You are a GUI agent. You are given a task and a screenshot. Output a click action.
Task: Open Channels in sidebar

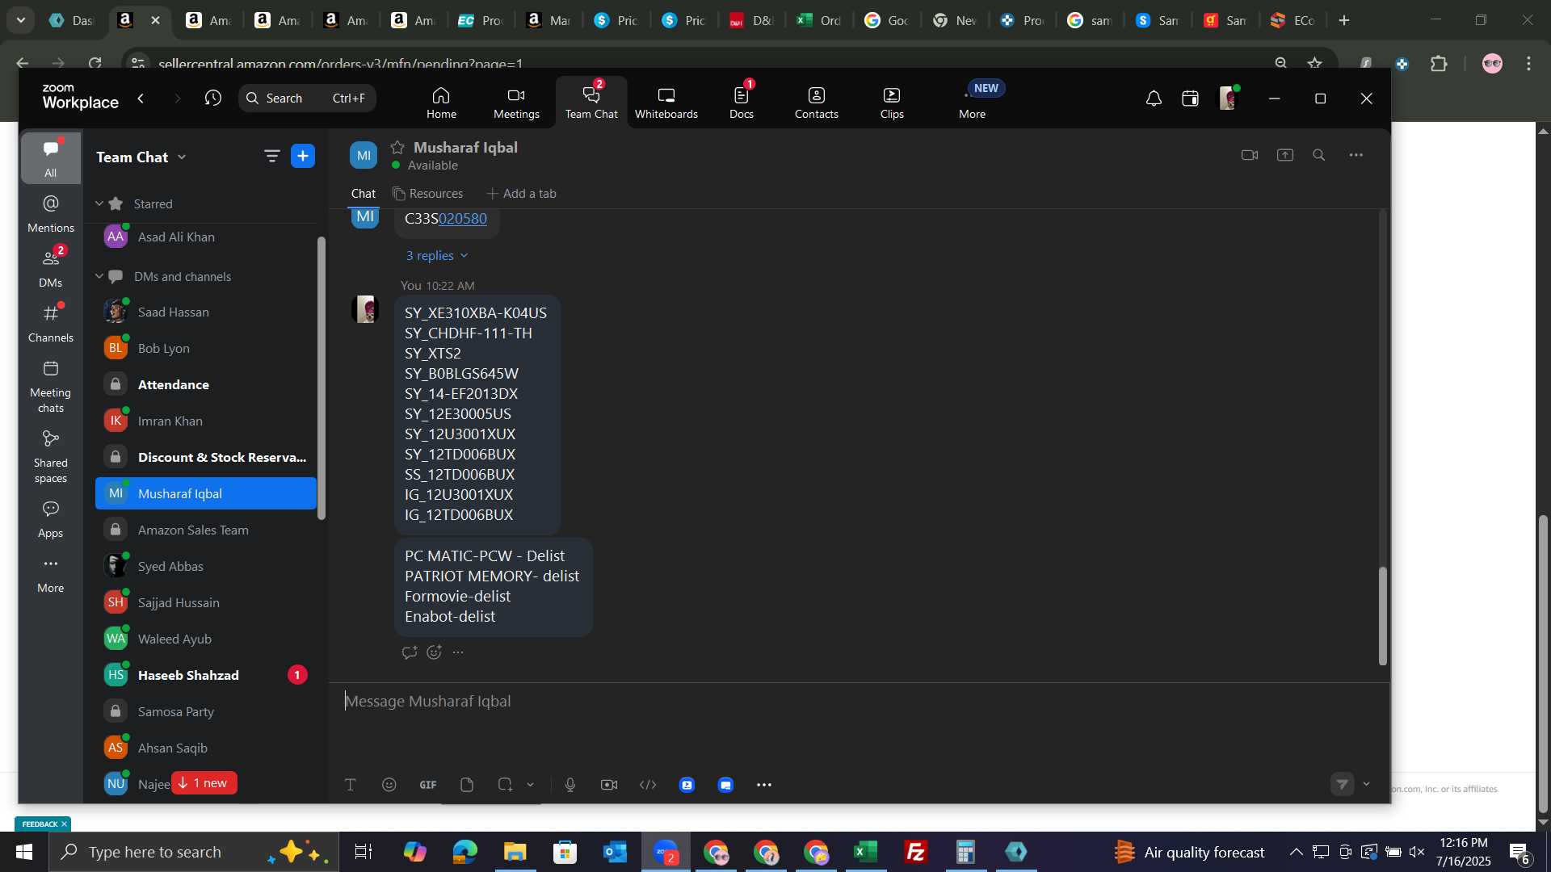(x=50, y=323)
